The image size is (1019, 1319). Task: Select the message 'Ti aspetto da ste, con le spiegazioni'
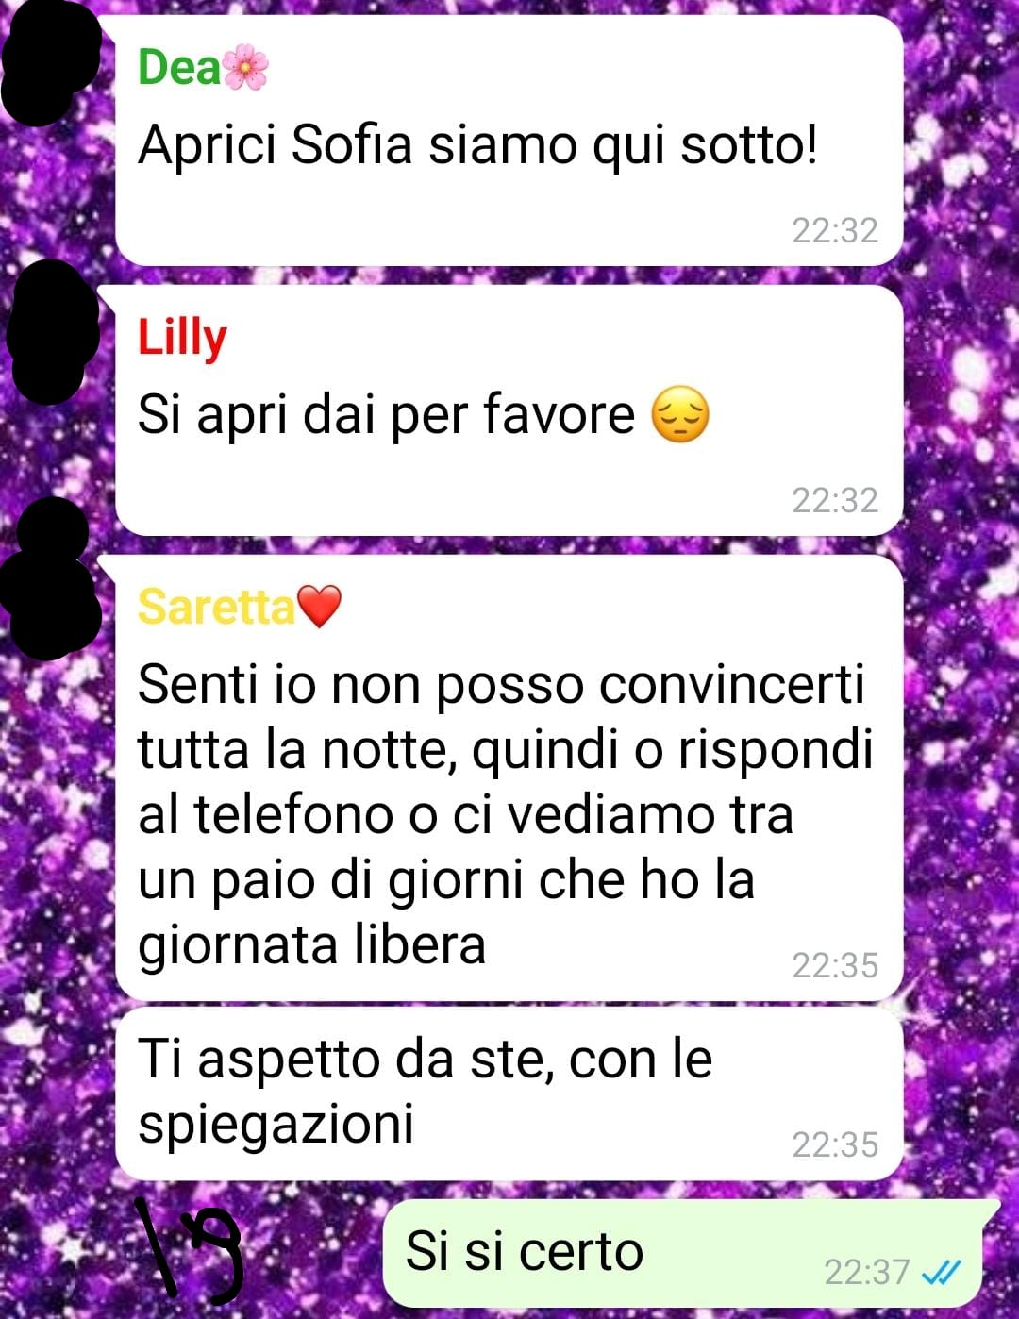pos(509,1094)
